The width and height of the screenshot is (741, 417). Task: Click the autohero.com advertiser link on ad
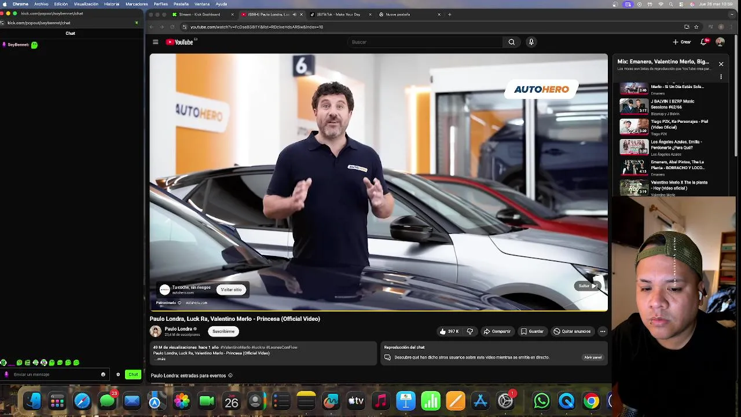196,302
